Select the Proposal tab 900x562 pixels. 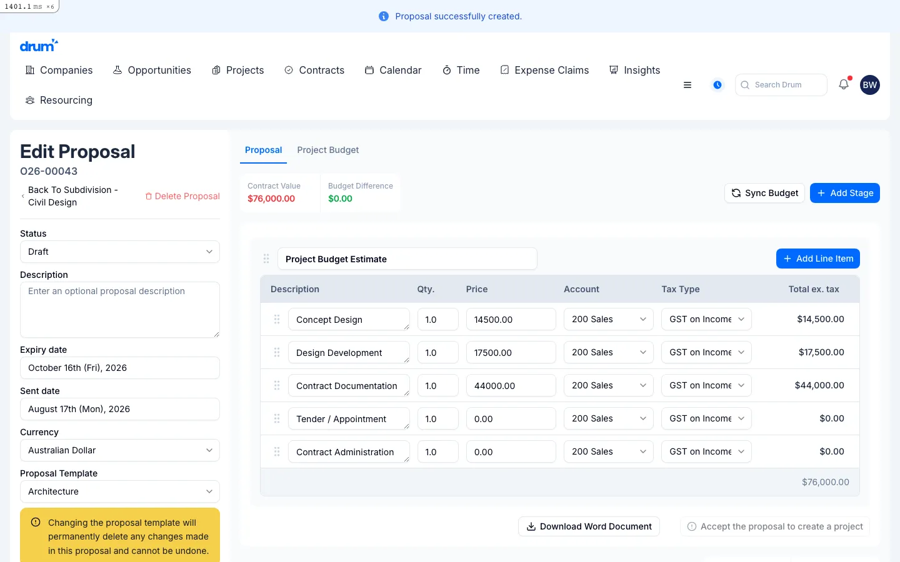coord(263,150)
